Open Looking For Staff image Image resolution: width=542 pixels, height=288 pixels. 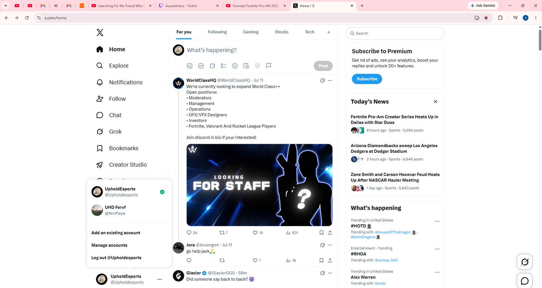click(x=259, y=185)
